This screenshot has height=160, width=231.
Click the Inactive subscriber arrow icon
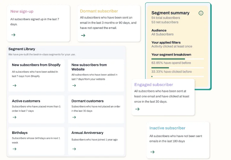tap(152, 152)
